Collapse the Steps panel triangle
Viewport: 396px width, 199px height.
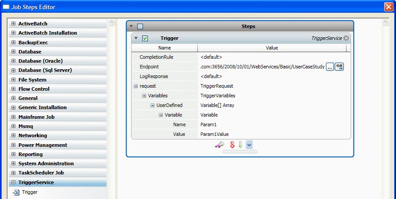pyautogui.click(x=131, y=26)
